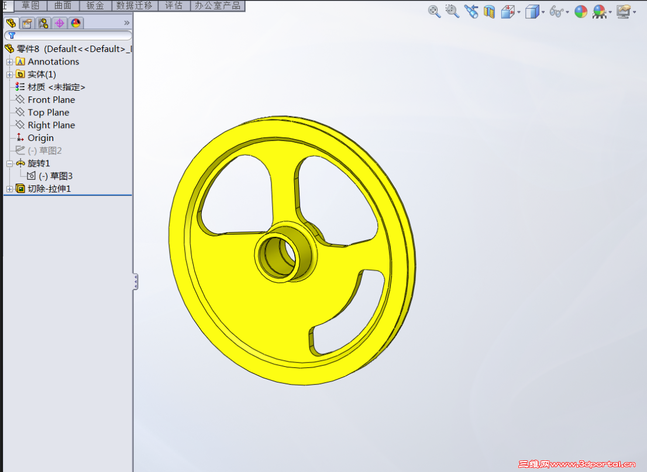Click Apply Scene icon
This screenshot has height=472, width=647.
click(x=599, y=12)
